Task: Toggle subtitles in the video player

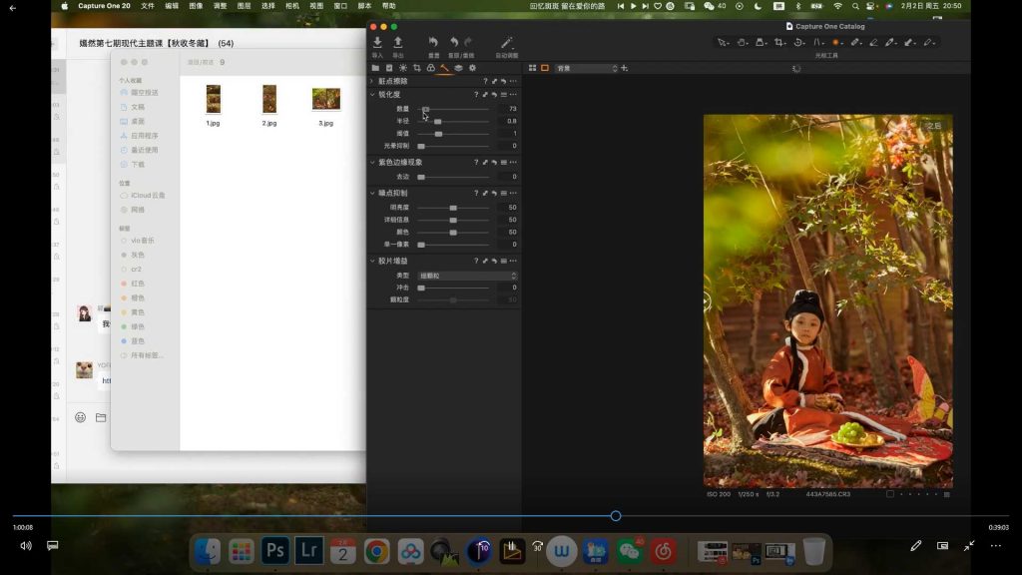Action: [53, 546]
